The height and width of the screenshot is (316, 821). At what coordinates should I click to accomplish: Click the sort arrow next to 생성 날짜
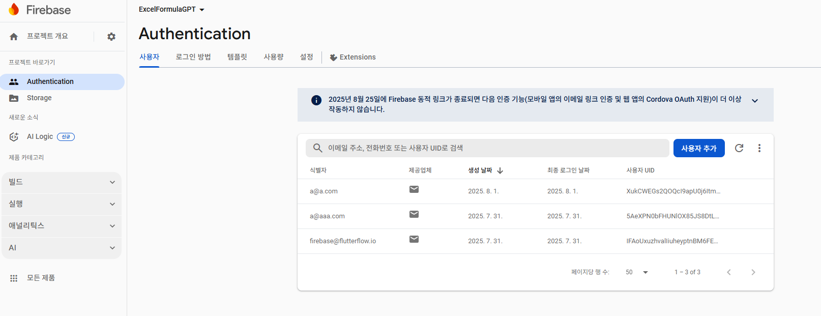[500, 170]
